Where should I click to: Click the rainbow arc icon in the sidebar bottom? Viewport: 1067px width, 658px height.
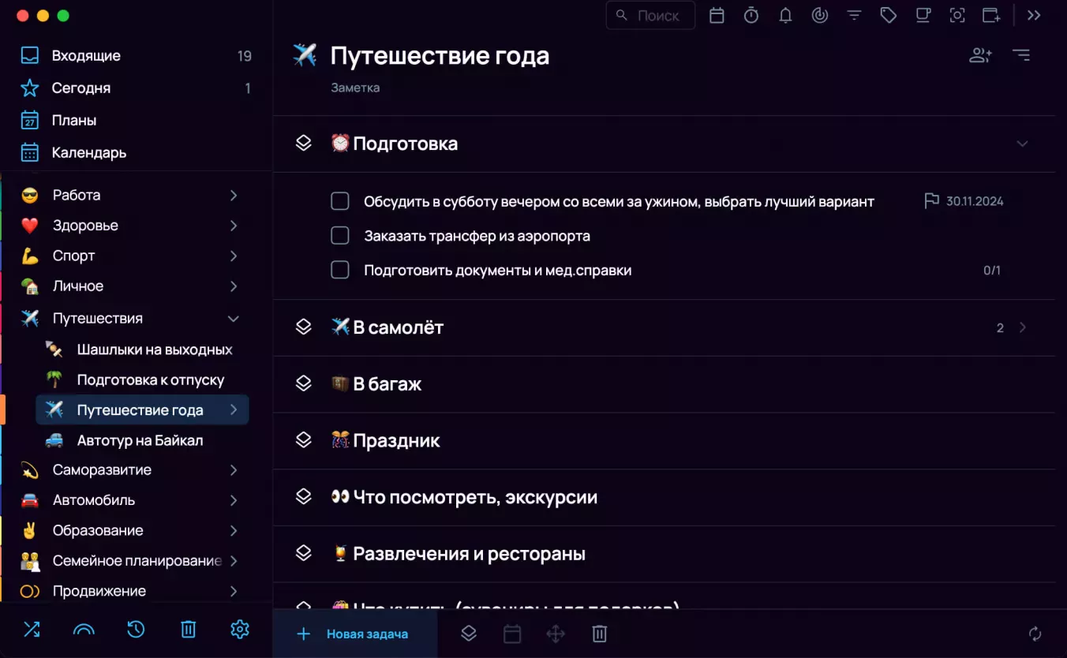[84, 629]
